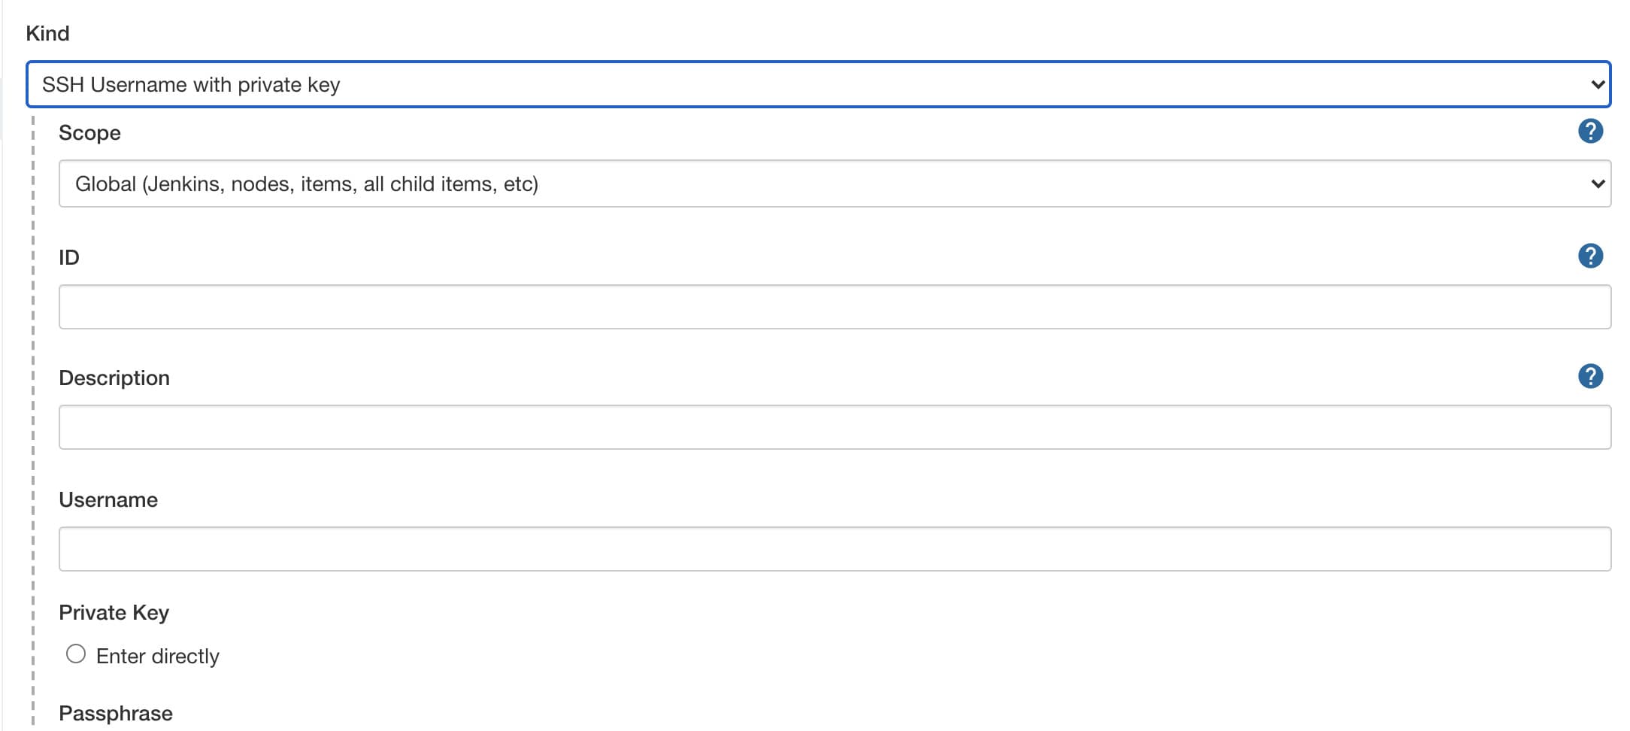This screenshot has width=1630, height=731.
Task: Click the Username field label
Action: click(x=108, y=500)
